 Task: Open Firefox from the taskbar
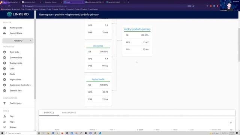pos(62,133)
